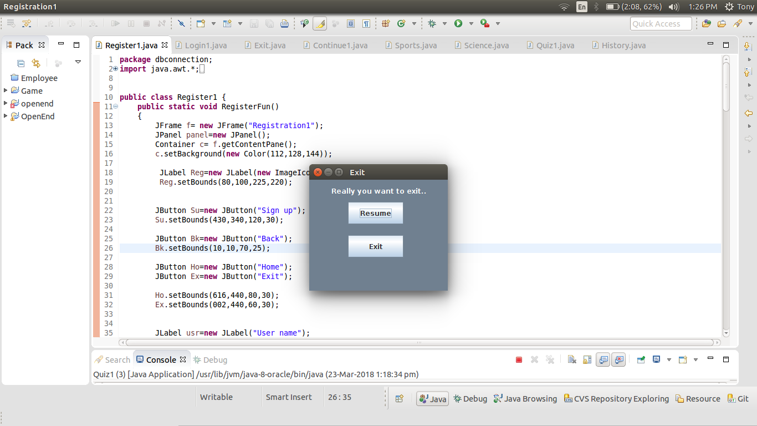Viewport: 757px width, 426px height.
Task: Remove all terminated launches in Console toolbar
Action: pos(549,359)
